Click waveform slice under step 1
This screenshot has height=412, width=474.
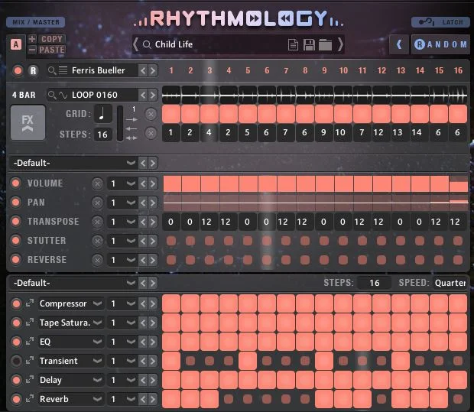pos(171,95)
